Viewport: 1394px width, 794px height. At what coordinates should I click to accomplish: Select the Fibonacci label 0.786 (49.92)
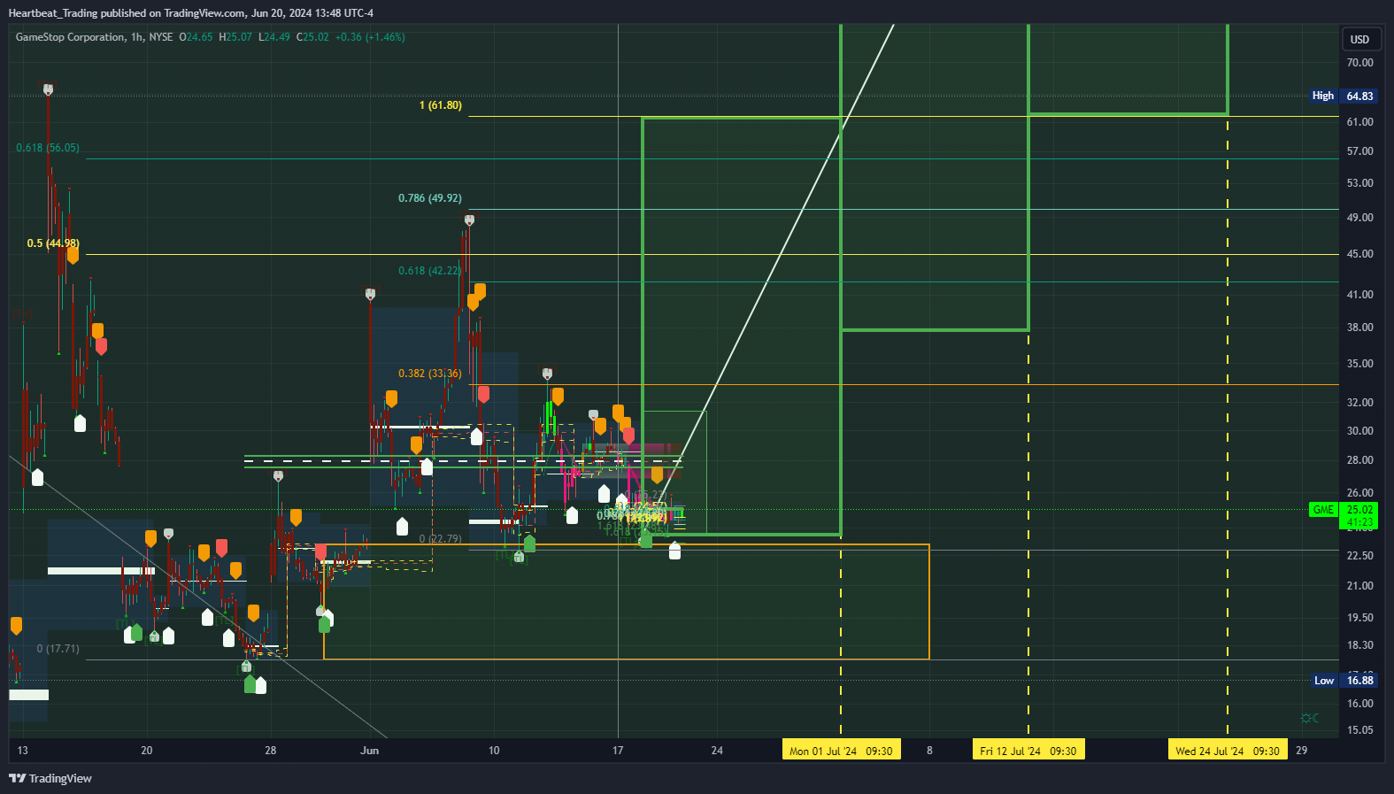click(429, 198)
